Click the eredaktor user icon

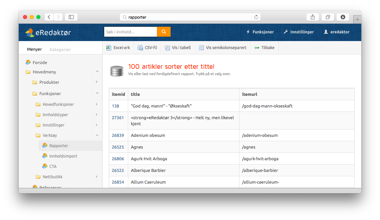pyautogui.click(x=326, y=32)
